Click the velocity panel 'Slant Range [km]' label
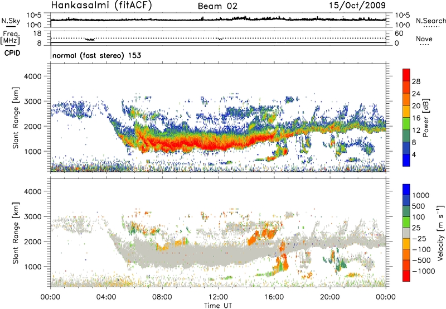This screenshot has width=446, height=309. (x=16, y=233)
